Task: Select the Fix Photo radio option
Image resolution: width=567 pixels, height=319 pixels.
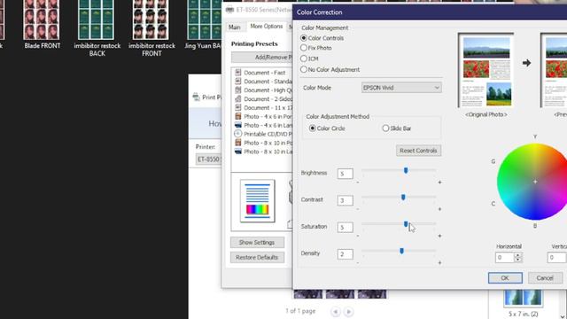Action: [x=304, y=48]
